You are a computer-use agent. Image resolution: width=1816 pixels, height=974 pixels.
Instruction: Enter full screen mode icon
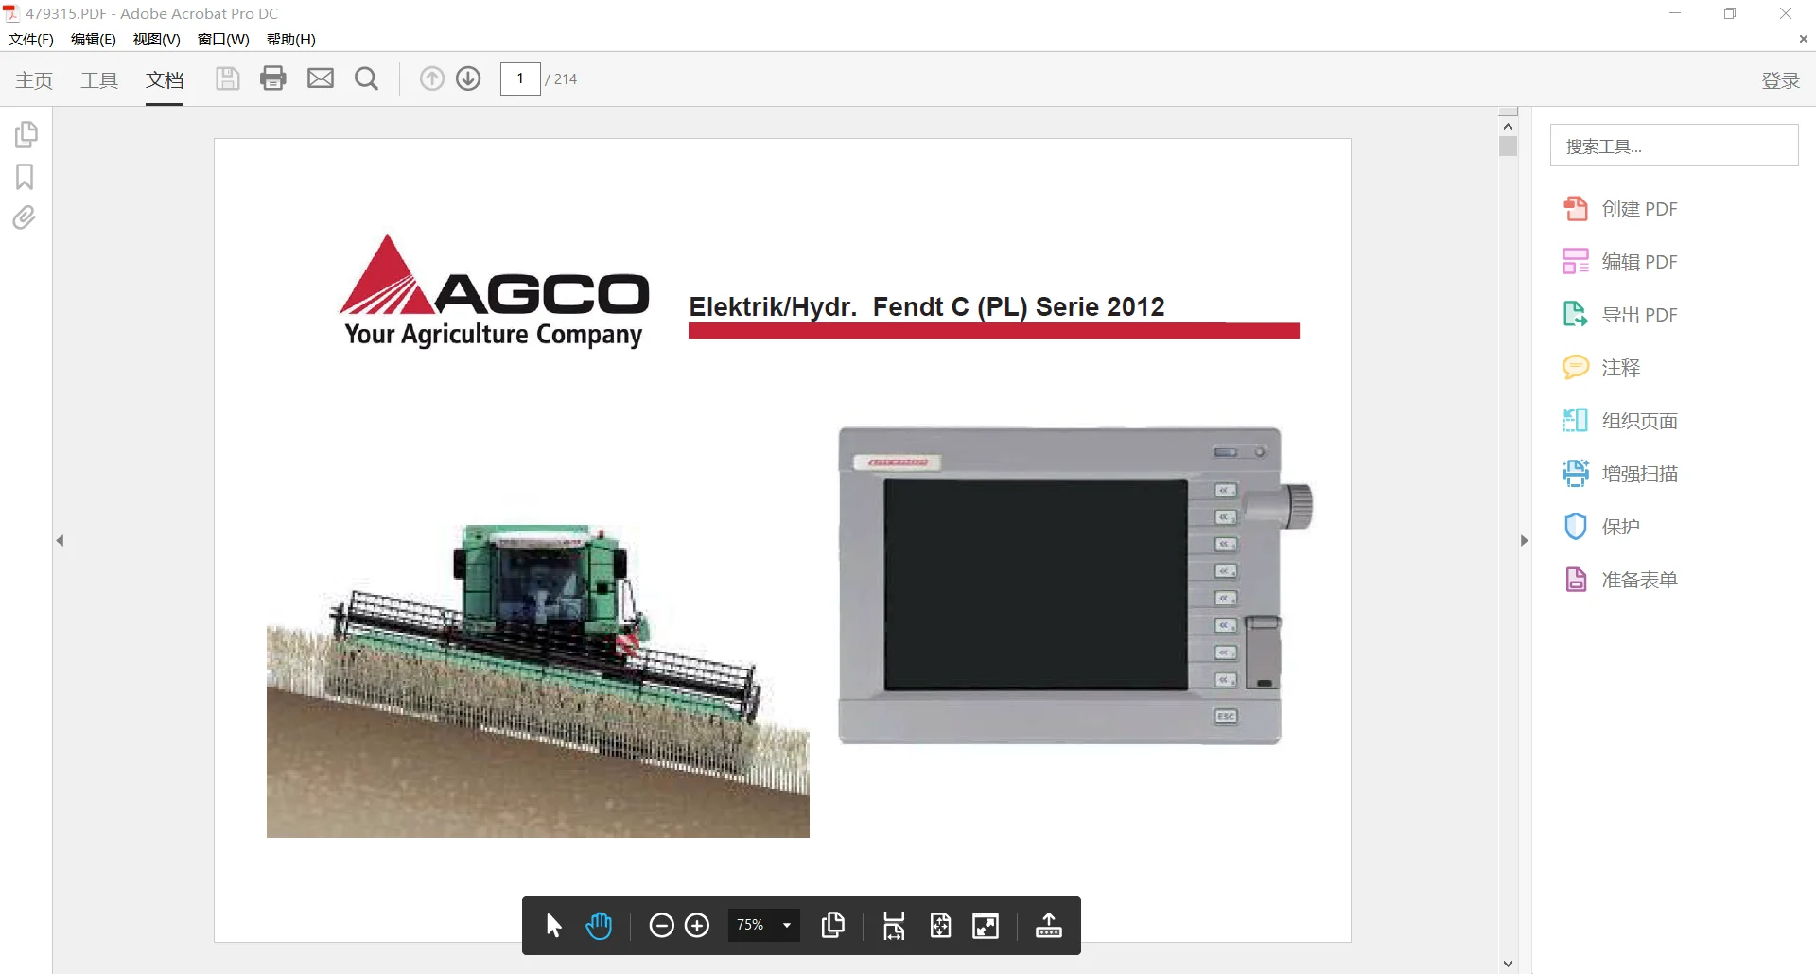(x=986, y=926)
